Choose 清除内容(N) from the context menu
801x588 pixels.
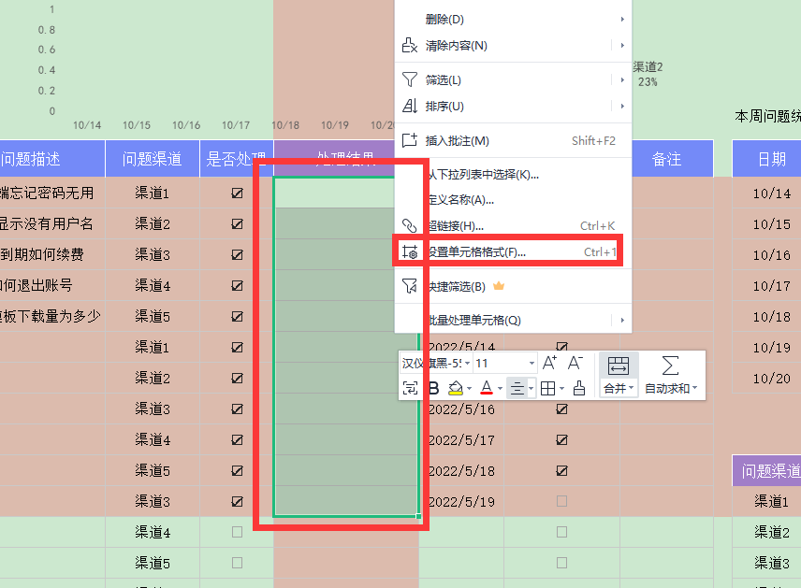pyautogui.click(x=514, y=46)
